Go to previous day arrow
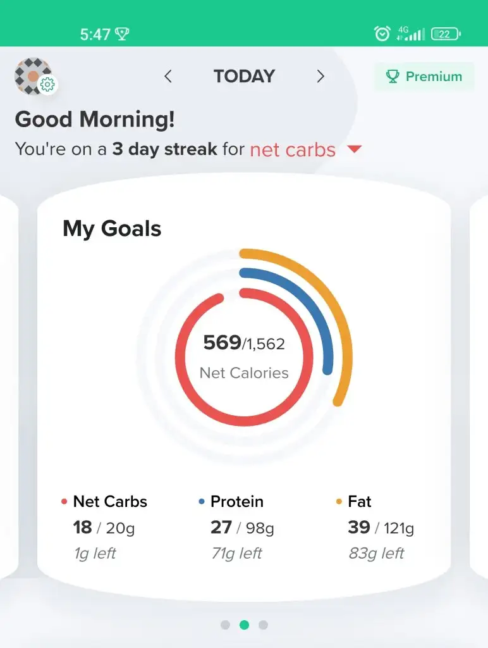The width and height of the screenshot is (488, 648). [168, 76]
